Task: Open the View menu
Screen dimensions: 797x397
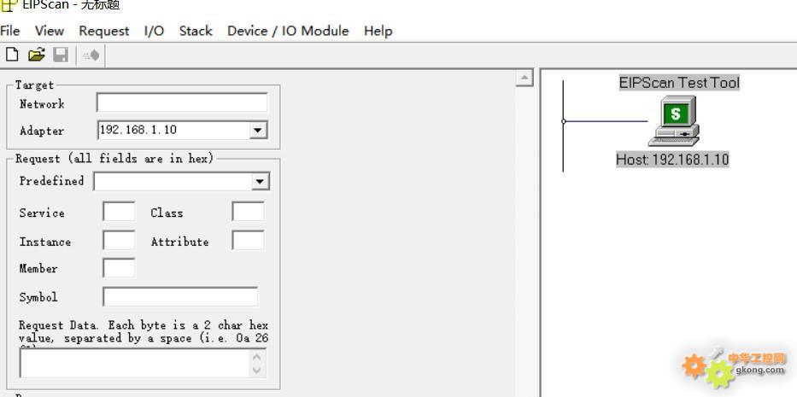Action: point(50,31)
